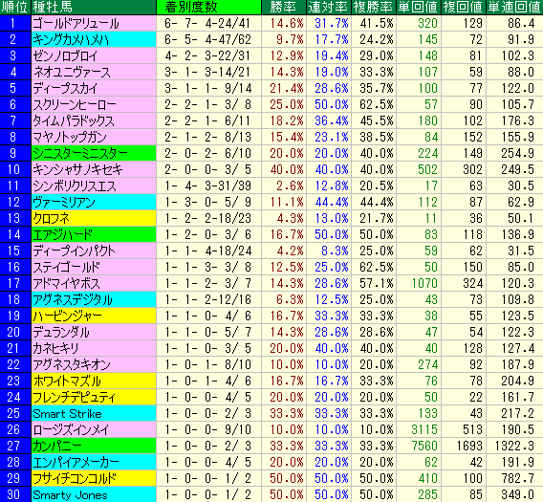Click the cyan キングカメハメハ name cell
Viewport: 543px width, 502px height.
pyautogui.click(x=94, y=39)
